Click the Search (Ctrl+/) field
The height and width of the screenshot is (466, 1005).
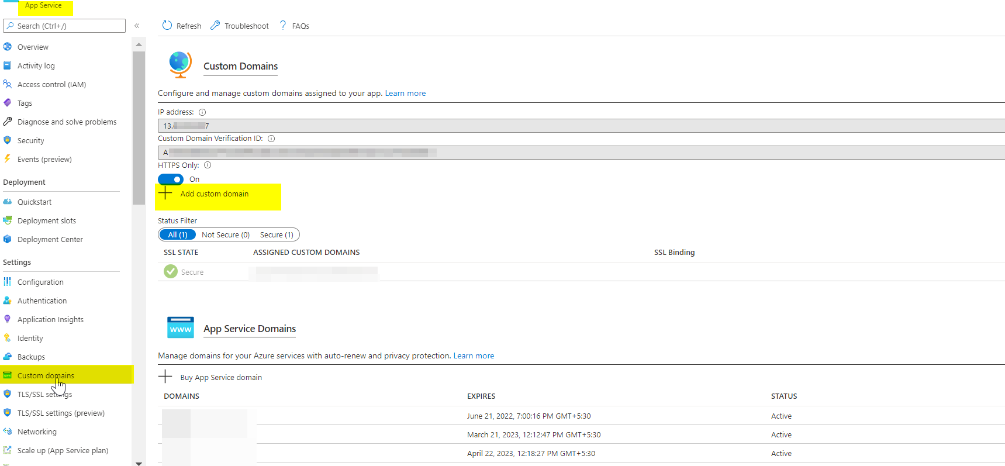(64, 26)
